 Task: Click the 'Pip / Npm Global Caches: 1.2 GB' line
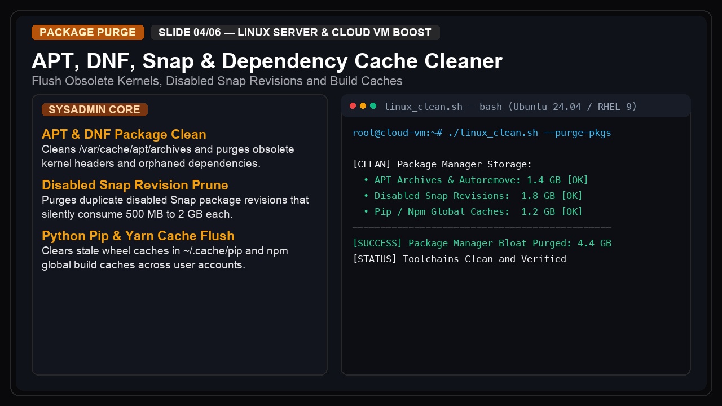tap(473, 212)
